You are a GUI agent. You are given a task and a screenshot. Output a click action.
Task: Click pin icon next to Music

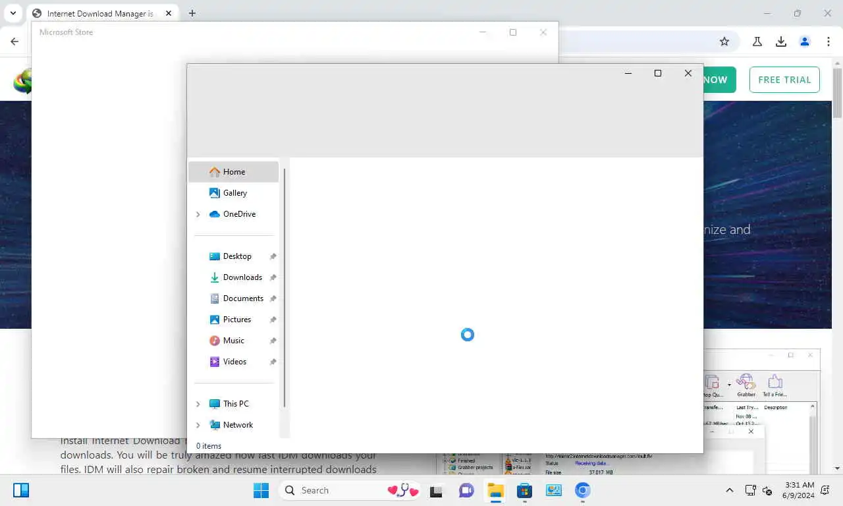(273, 341)
